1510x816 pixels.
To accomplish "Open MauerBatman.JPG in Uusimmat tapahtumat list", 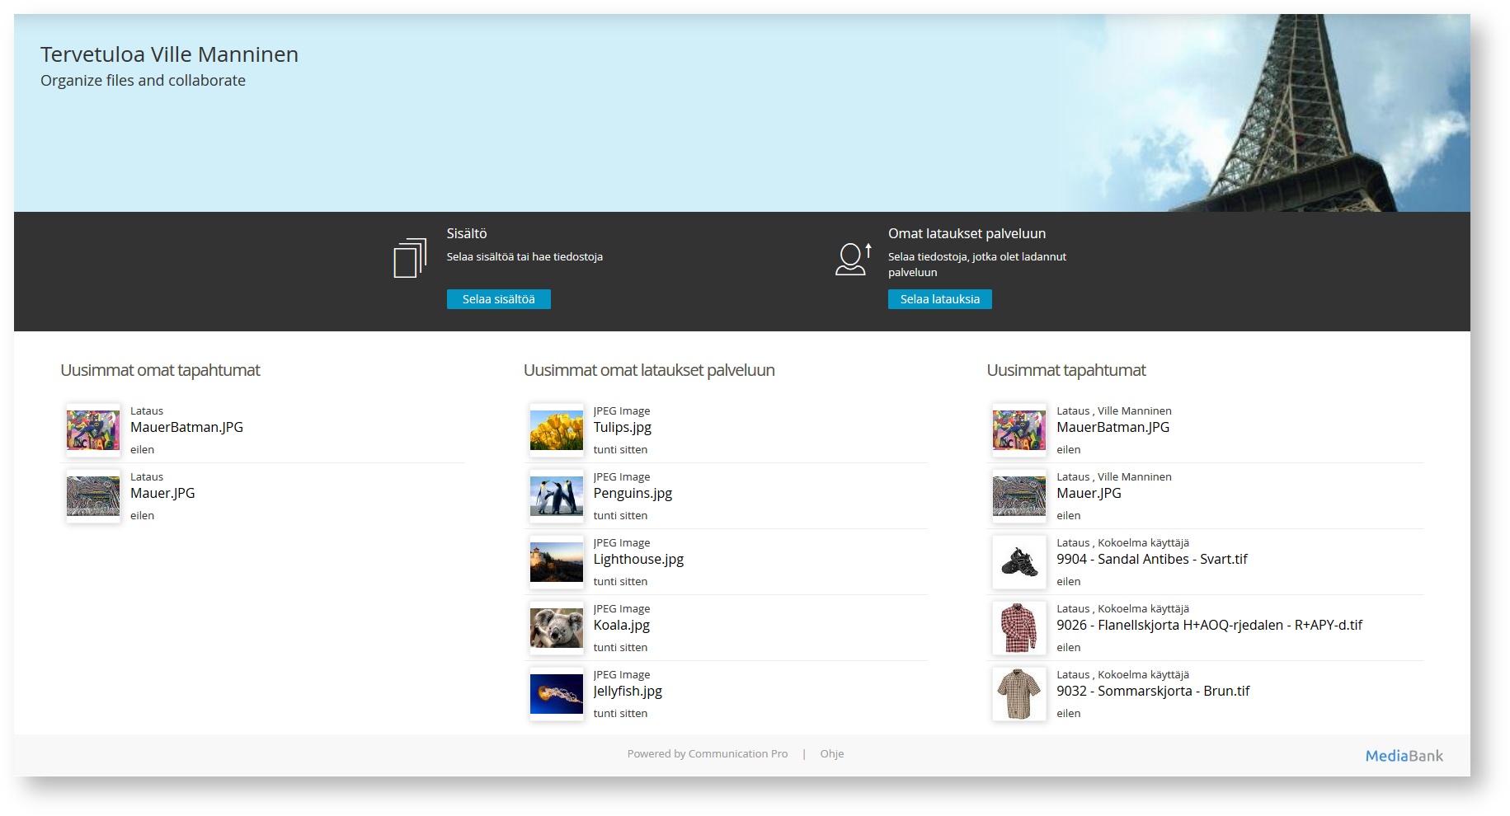I will coord(1113,427).
